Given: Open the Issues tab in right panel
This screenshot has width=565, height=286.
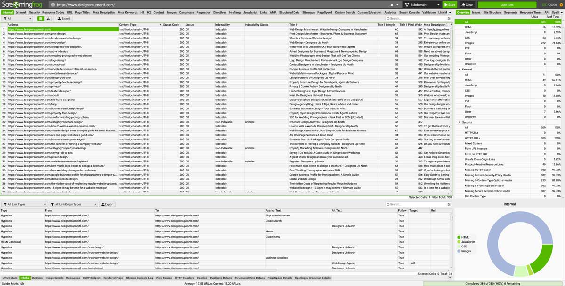Looking at the screenshot, I should (476, 12).
